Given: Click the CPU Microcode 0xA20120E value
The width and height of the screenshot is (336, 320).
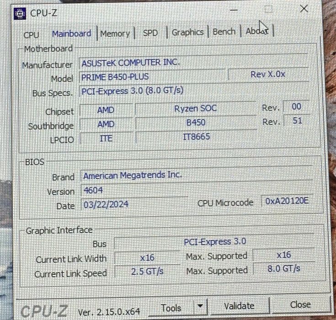Looking at the screenshot, I should pyautogui.click(x=287, y=201).
